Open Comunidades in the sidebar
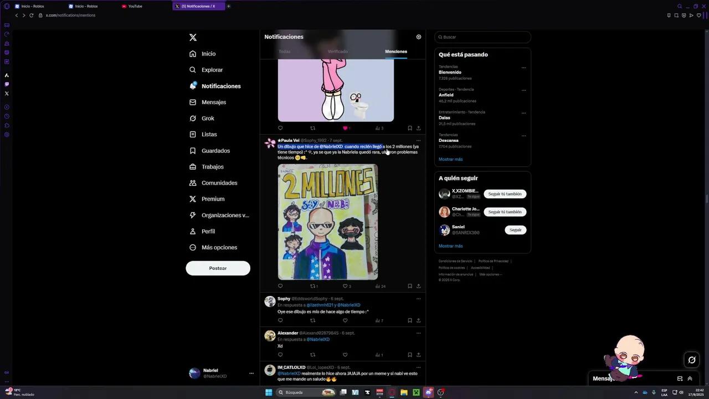 click(x=213, y=183)
